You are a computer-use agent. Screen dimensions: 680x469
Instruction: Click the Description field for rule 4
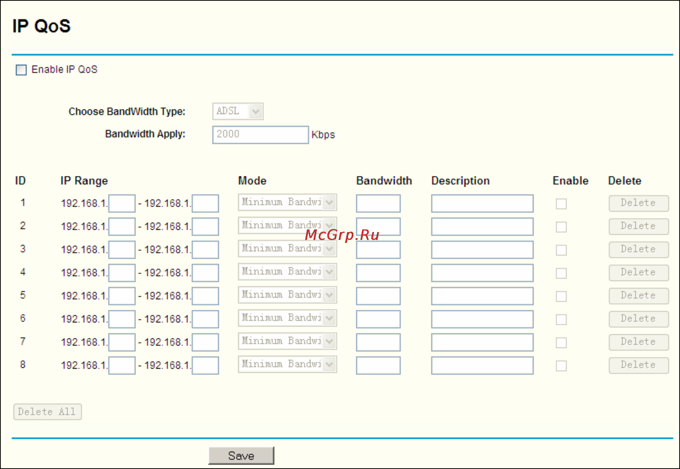[x=482, y=273]
